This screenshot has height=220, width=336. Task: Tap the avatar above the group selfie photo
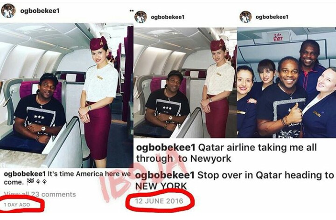[245, 17]
